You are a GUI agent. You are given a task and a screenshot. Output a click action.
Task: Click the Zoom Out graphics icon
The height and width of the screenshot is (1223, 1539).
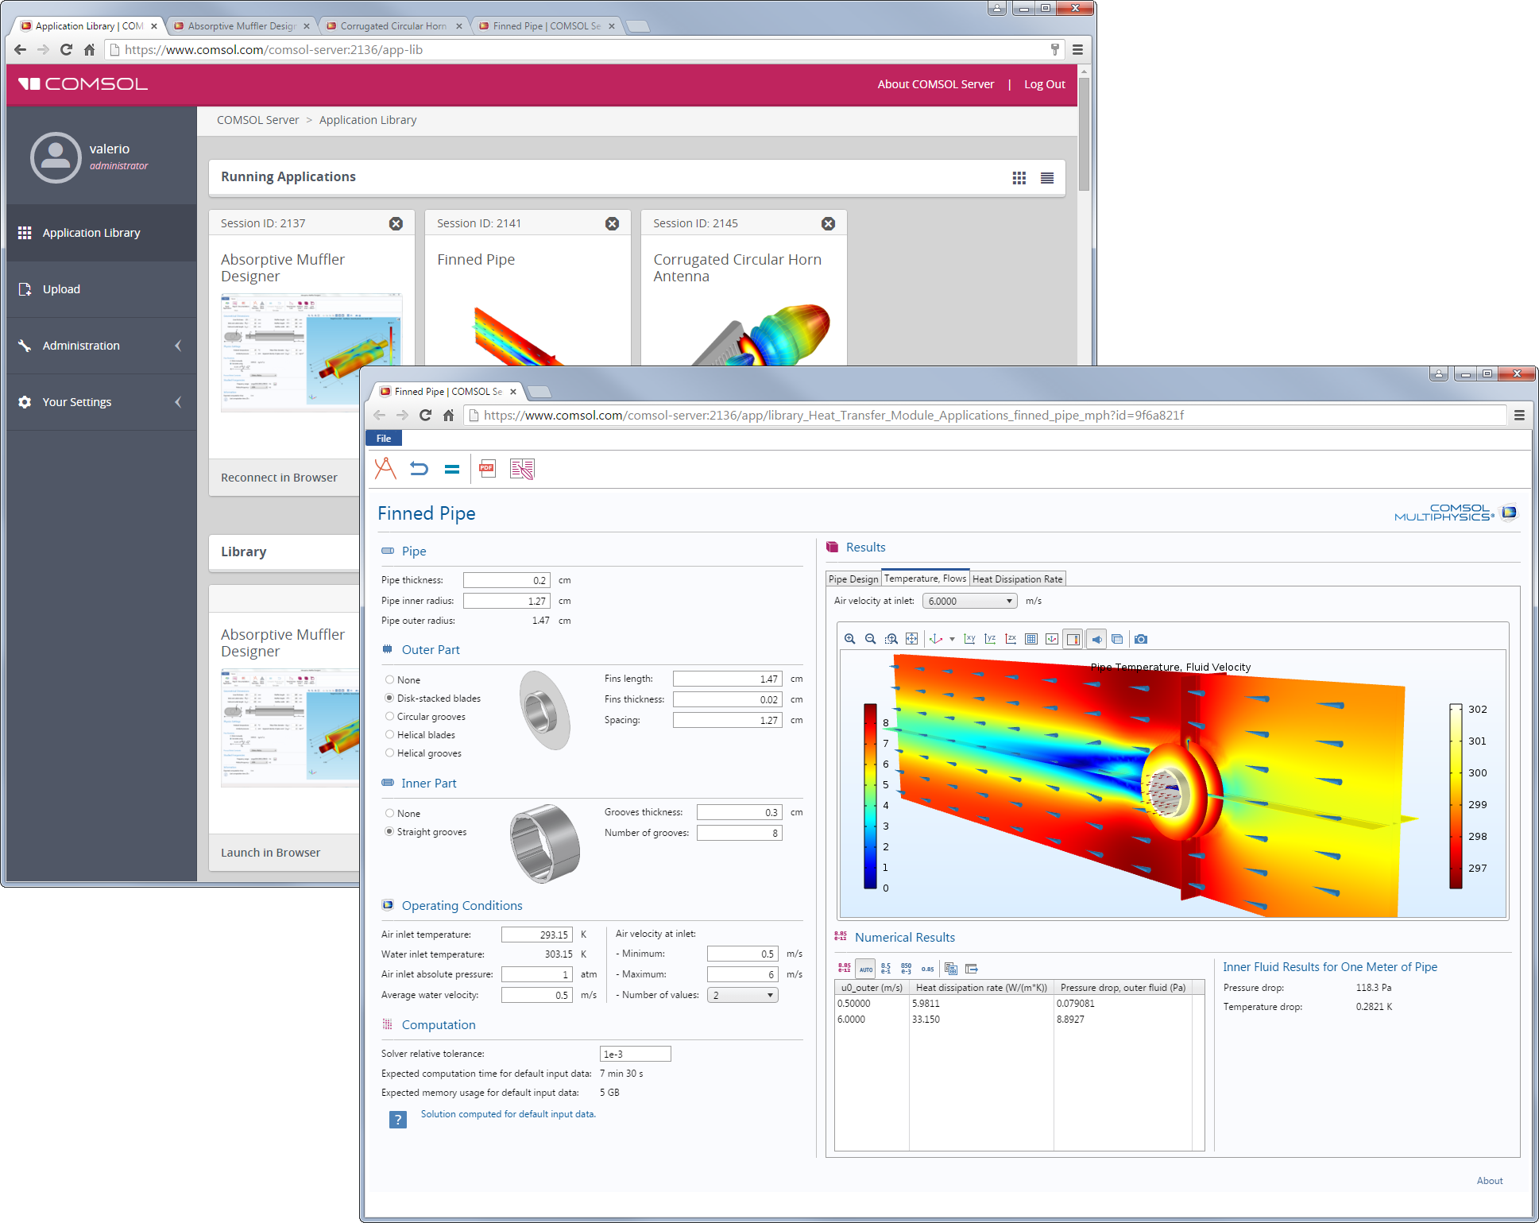[x=870, y=639]
